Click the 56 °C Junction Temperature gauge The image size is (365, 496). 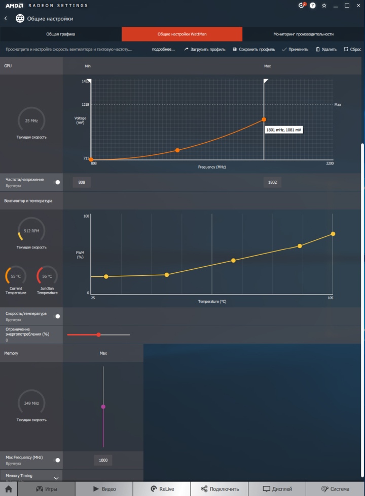[47, 276]
